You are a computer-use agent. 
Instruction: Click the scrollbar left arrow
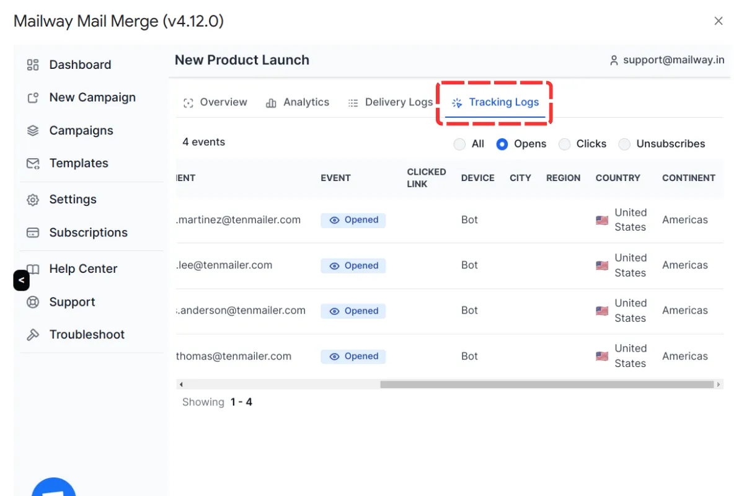[x=180, y=384]
